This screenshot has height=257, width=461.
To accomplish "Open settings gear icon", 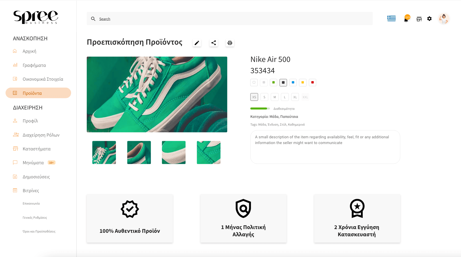I will coord(430,19).
